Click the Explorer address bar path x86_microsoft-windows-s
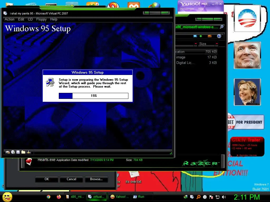 (197, 27)
